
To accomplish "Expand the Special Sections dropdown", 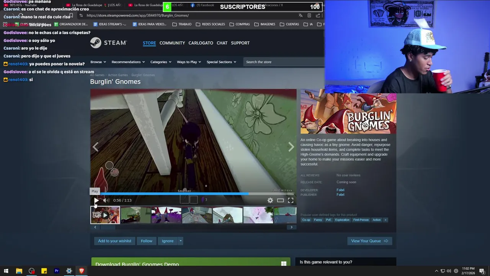I will (x=221, y=62).
